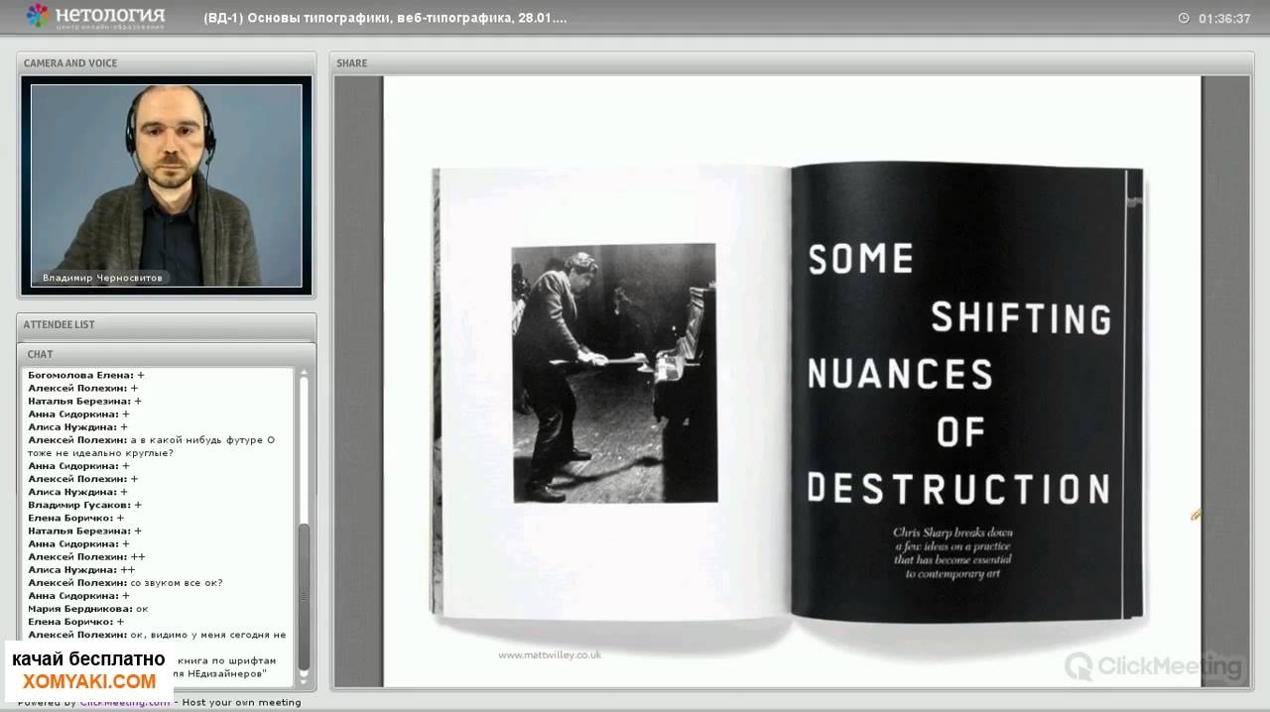1270x712 pixels.
Task: Expand the Attendee List panel header
Action: click(166, 324)
